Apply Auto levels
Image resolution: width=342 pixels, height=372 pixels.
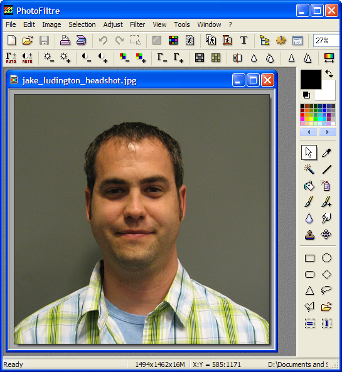click(11, 58)
